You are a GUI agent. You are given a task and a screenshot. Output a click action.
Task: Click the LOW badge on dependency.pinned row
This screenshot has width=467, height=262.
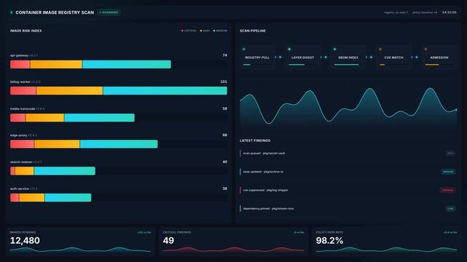click(x=450, y=208)
